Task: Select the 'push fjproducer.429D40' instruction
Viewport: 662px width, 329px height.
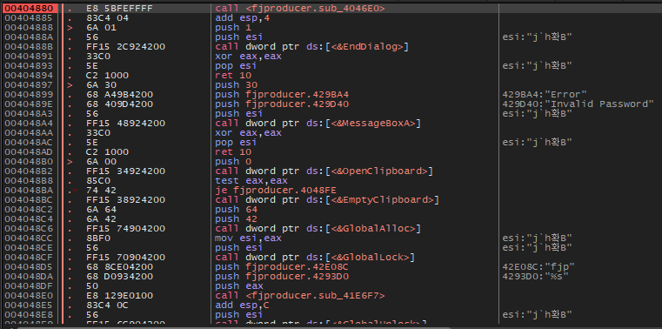Action: tap(282, 104)
